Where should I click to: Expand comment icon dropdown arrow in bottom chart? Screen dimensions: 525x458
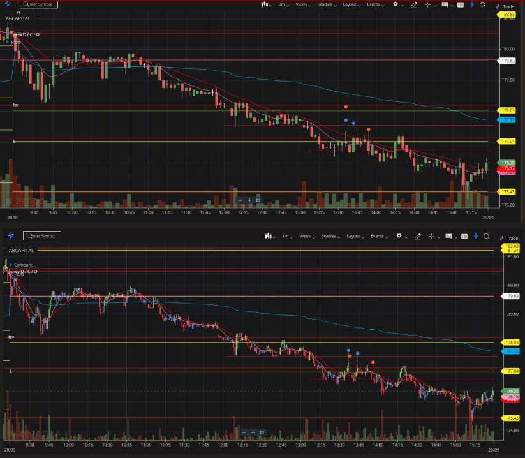(455, 237)
